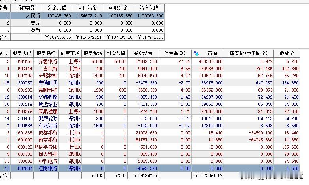Click 齐鲁银行 market value 408200.000
This screenshot has height=185, width=309.
point(211,61)
